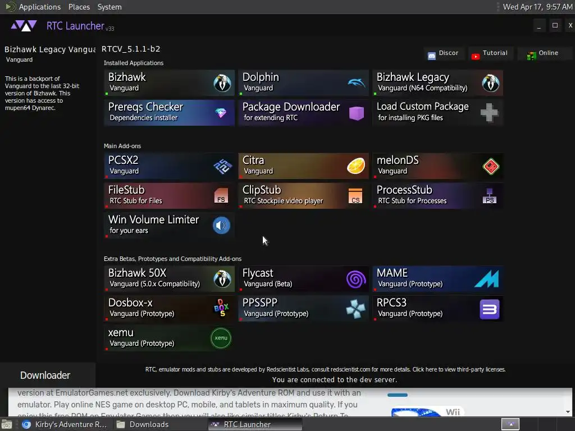Click the clock showing Wed Apr 17

(537, 7)
